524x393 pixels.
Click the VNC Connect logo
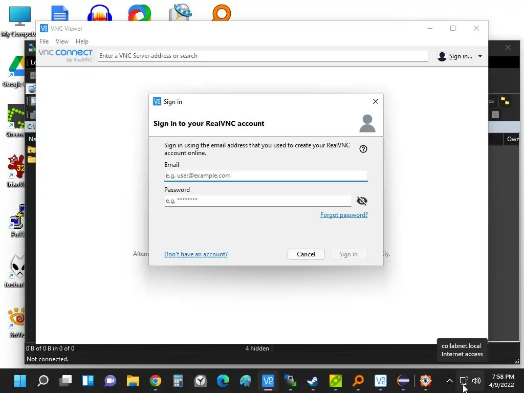65,55
